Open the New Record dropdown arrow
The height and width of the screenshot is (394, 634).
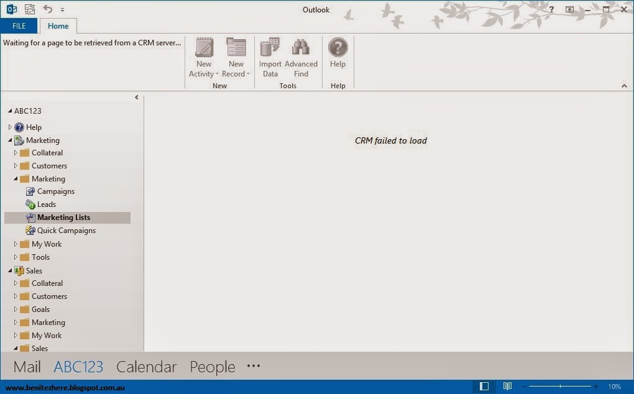click(248, 74)
